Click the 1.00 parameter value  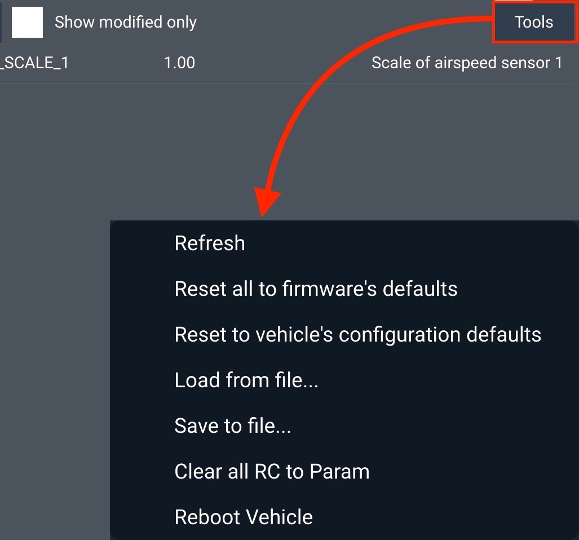tap(179, 63)
